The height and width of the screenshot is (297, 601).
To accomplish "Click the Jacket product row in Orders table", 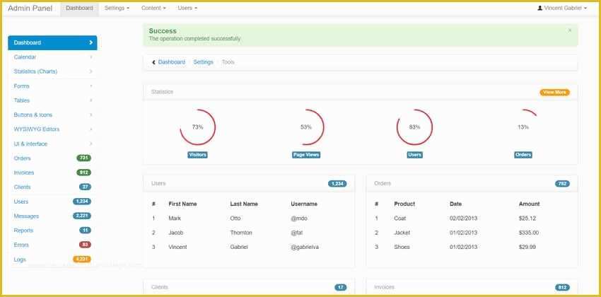I will 472,233.
